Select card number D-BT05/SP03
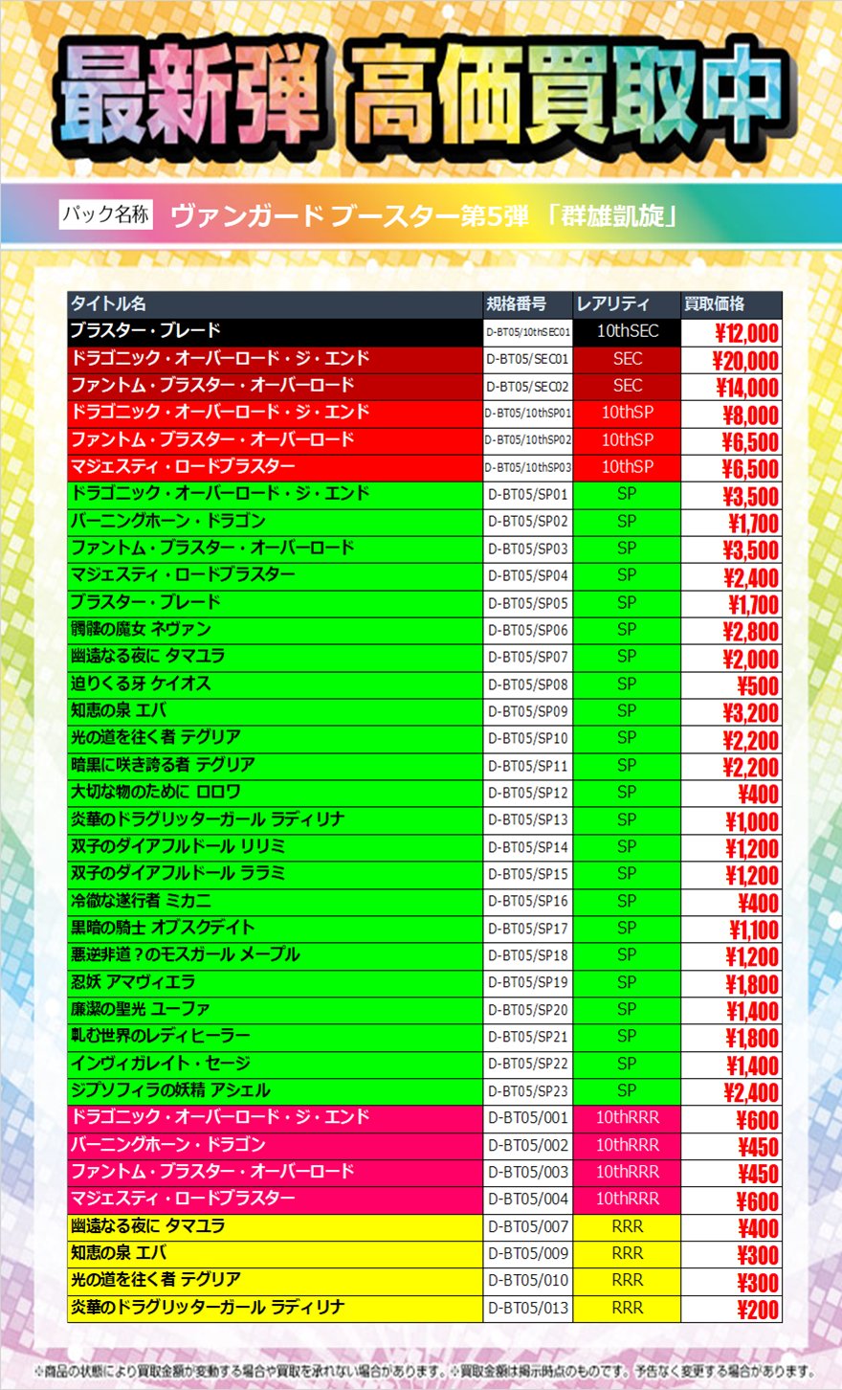This screenshot has height=1390, width=842. [528, 549]
